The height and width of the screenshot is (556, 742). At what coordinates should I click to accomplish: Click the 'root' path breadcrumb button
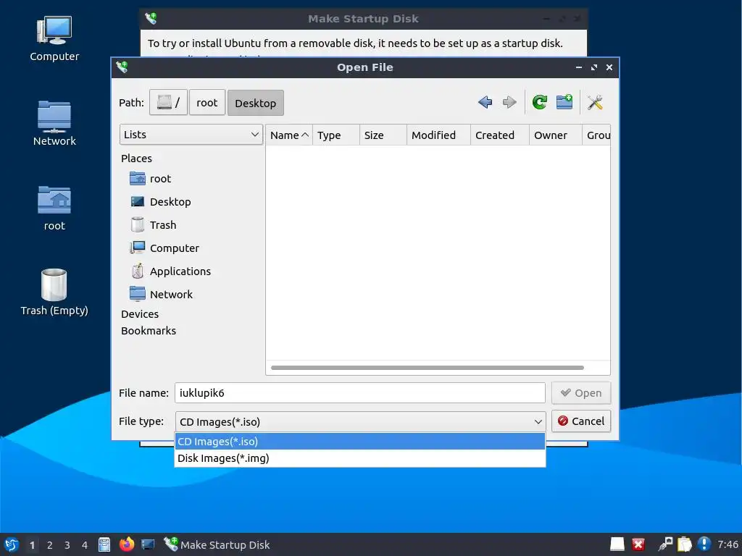pos(207,103)
